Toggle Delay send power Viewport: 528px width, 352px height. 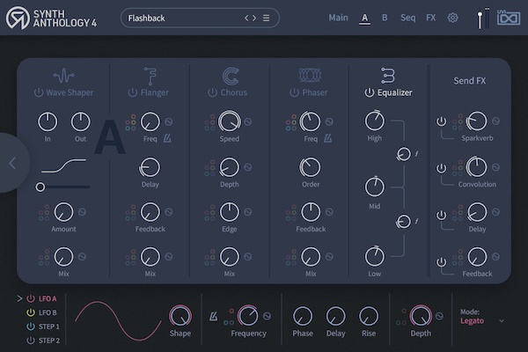[441, 215]
